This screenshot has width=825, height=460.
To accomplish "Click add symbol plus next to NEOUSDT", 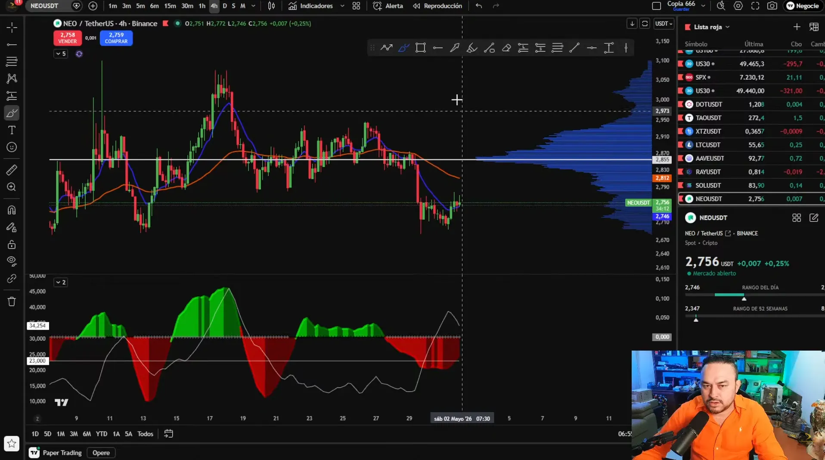I will [x=93, y=6].
